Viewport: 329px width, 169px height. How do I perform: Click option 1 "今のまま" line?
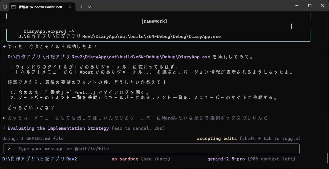[80, 93]
